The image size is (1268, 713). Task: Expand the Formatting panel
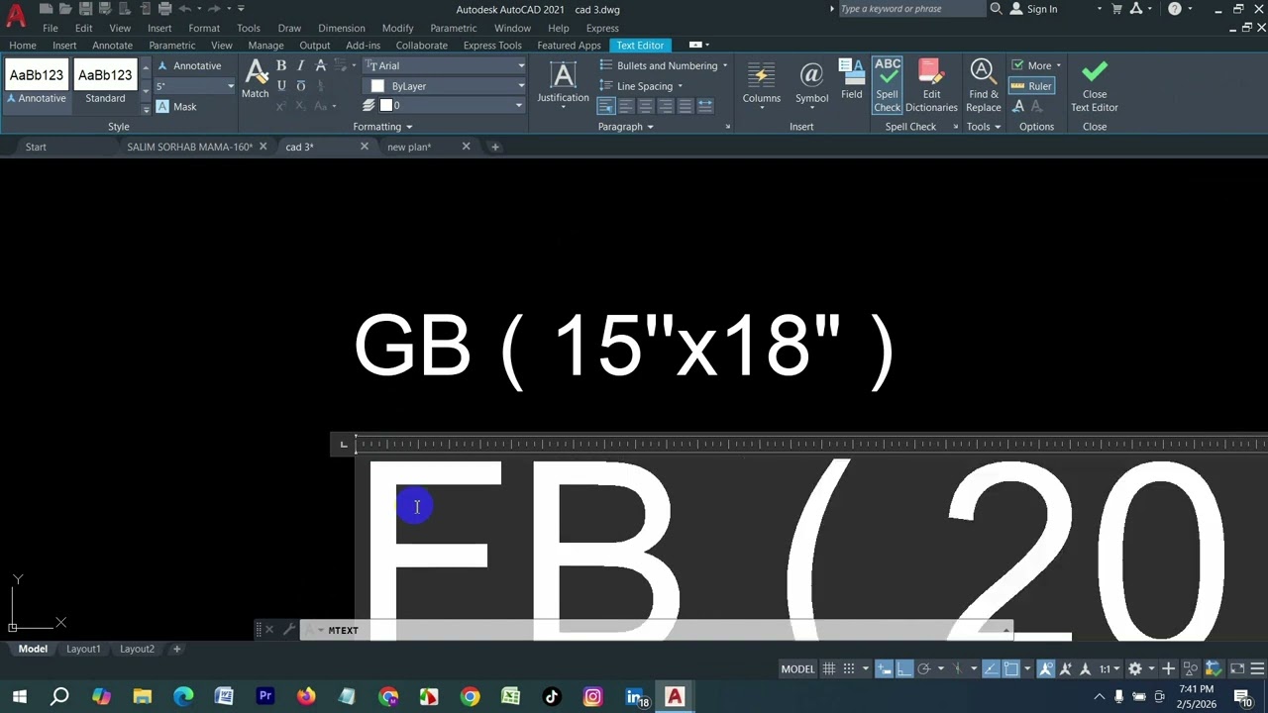point(382,127)
